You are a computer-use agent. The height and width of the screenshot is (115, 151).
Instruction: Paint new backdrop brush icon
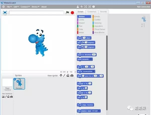[6, 97]
